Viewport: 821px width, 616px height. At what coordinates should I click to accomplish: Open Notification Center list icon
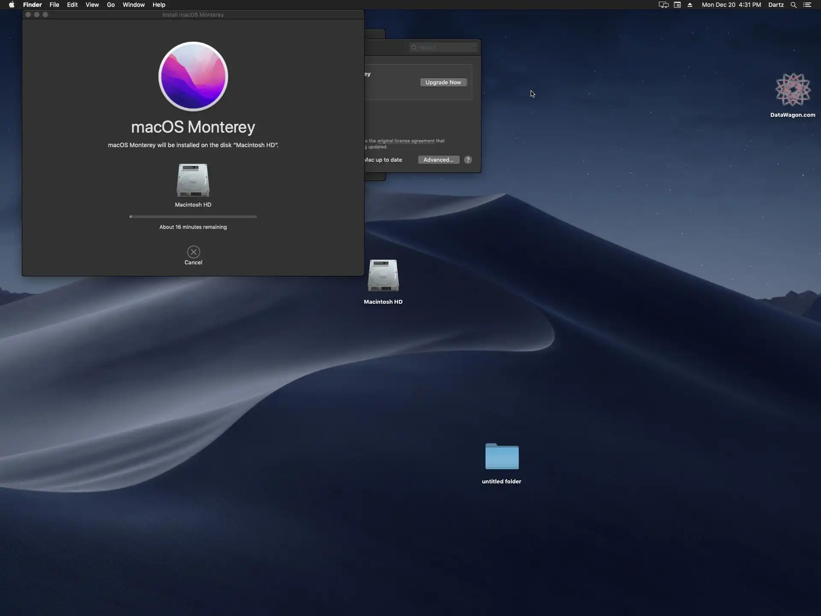point(807,5)
